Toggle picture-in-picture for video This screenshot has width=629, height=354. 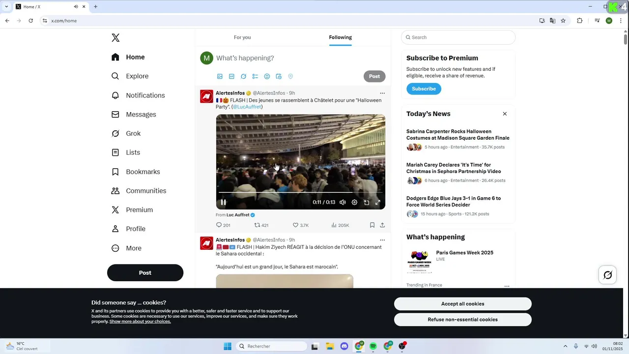pos(366,202)
